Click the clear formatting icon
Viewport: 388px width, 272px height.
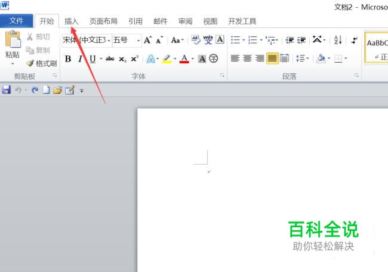tap(196, 39)
